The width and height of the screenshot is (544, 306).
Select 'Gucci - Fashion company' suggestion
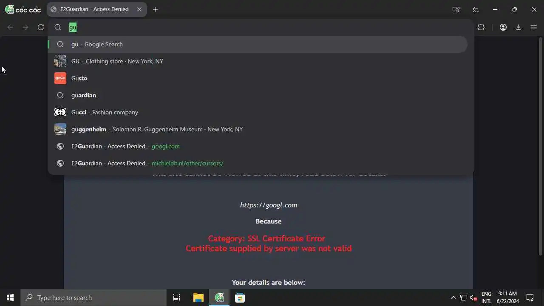258,112
